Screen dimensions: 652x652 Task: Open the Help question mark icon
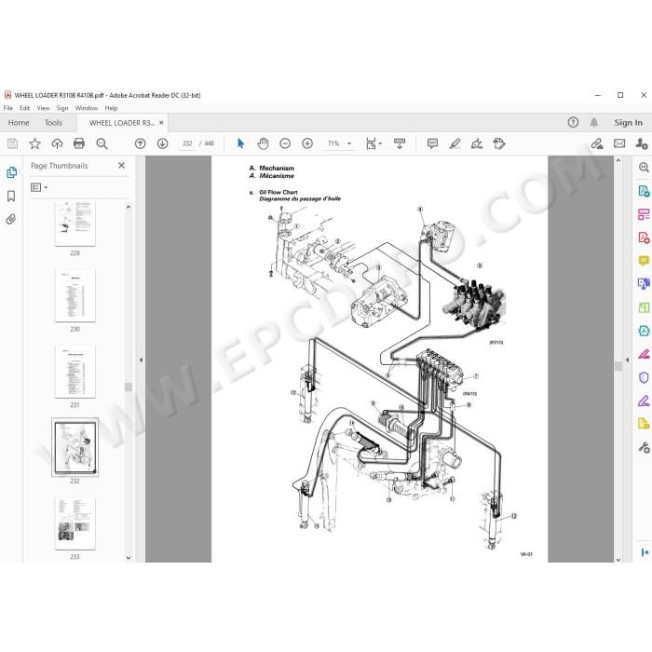pyautogui.click(x=573, y=122)
